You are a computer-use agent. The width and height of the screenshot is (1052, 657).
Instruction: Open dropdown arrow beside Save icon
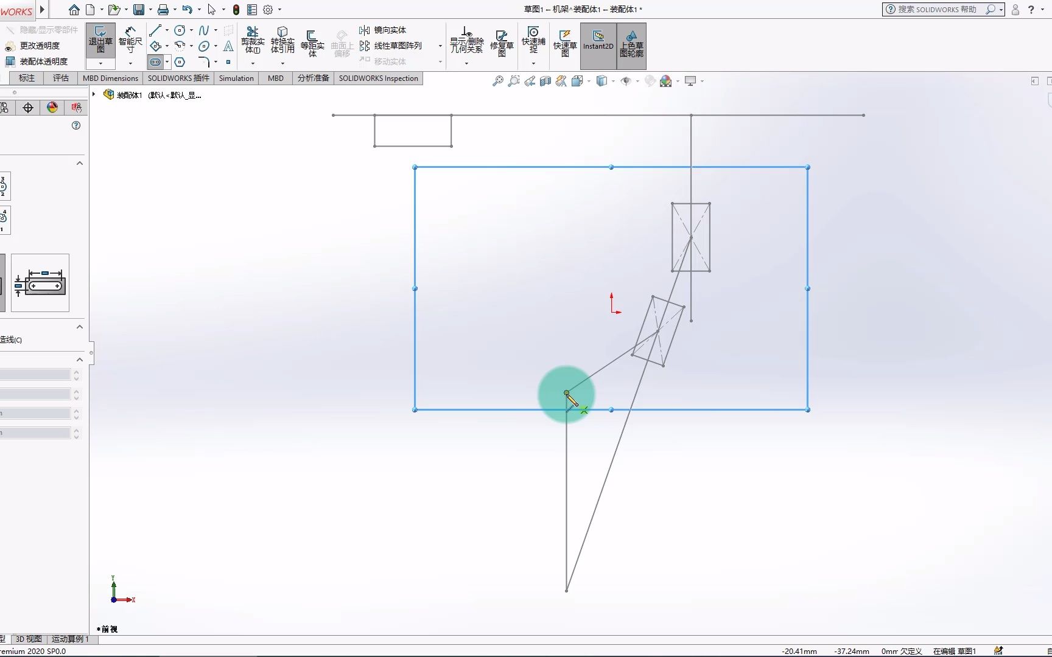click(150, 10)
